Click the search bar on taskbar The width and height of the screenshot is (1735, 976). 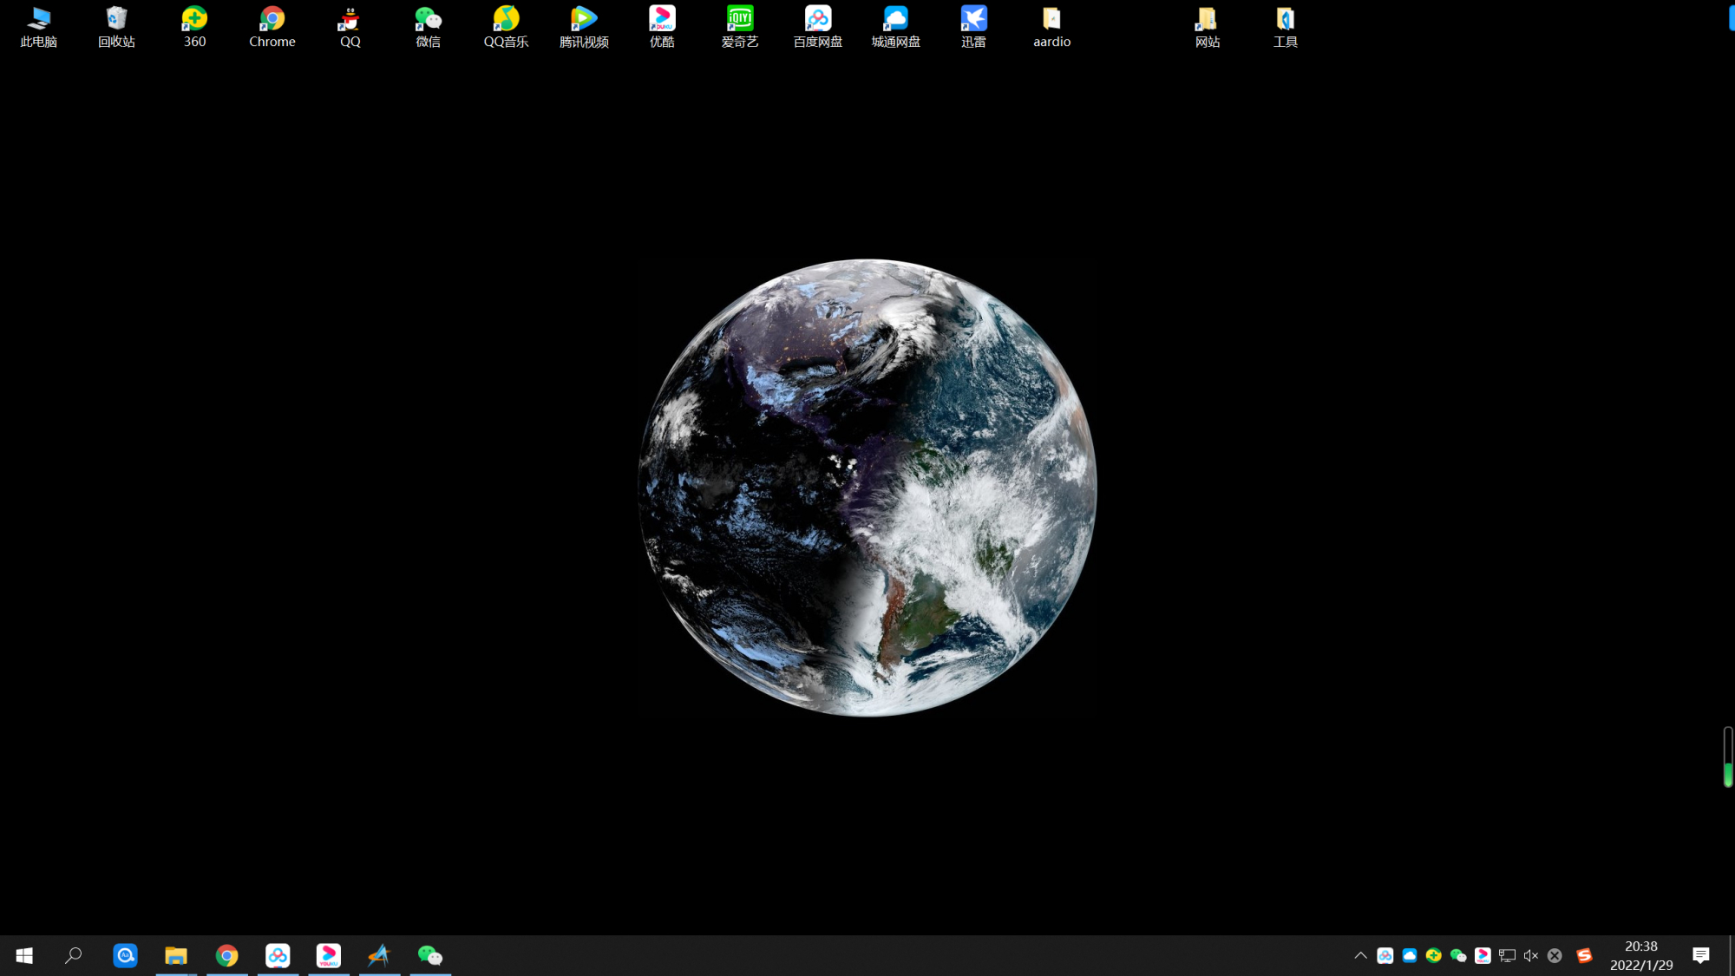click(x=74, y=954)
